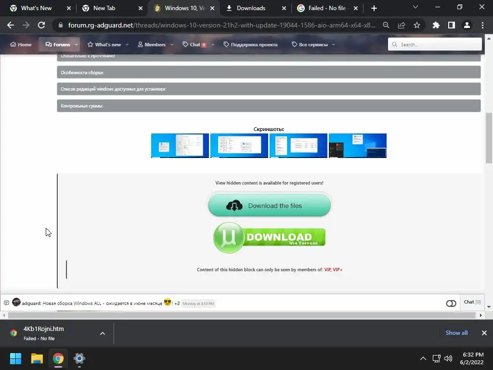View site info via the lock icon
The width and height of the screenshot is (493, 370).
point(61,25)
